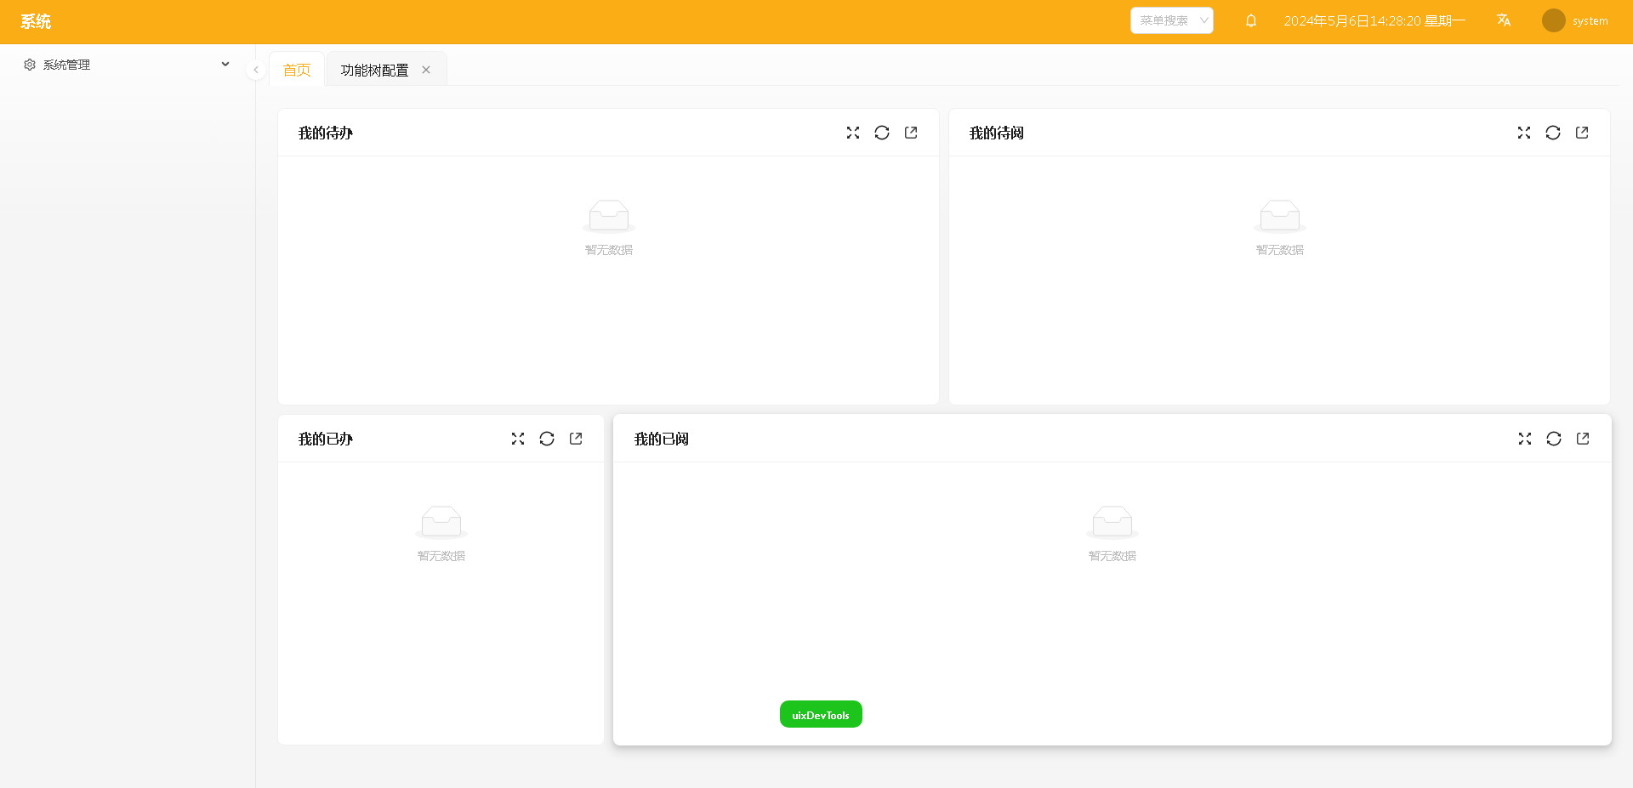Expand fullscreen icon in 我的待办 panel
Viewport: 1633px width, 788px height.
853,133
